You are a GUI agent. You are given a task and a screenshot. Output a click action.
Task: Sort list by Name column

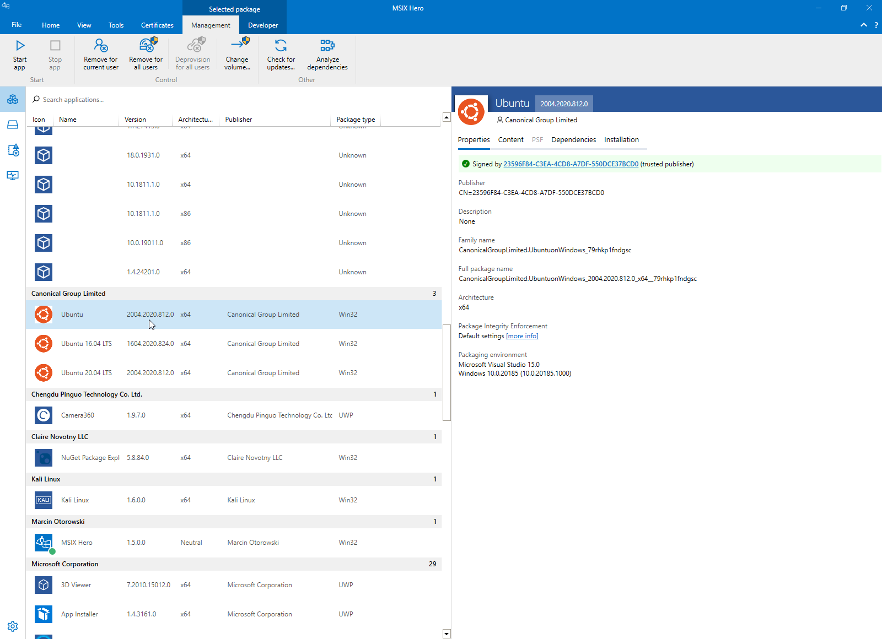[x=88, y=120]
